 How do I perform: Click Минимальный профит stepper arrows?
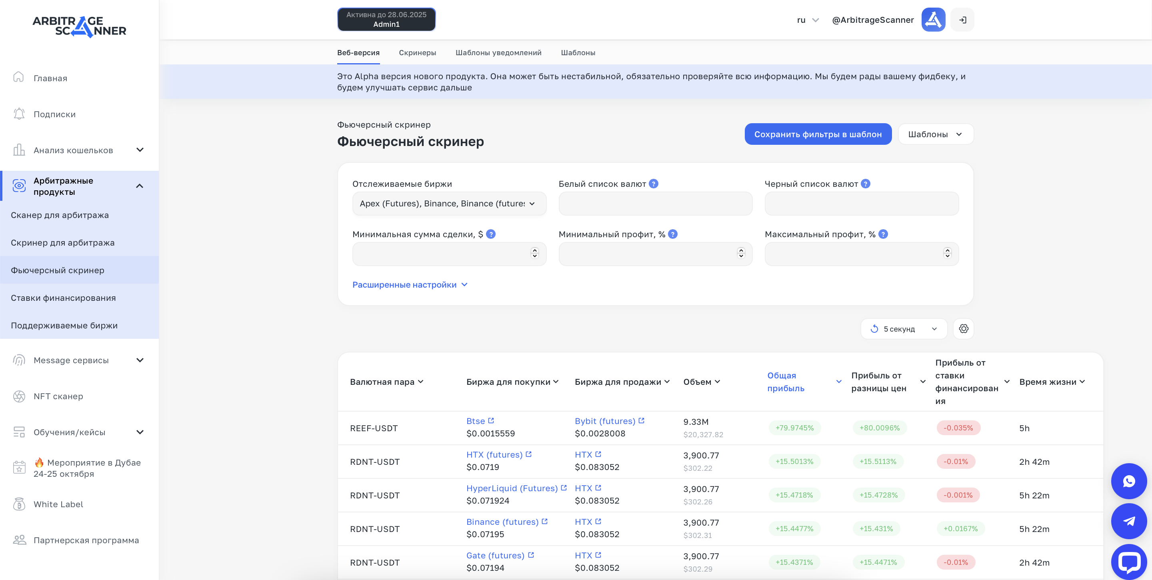[741, 253]
